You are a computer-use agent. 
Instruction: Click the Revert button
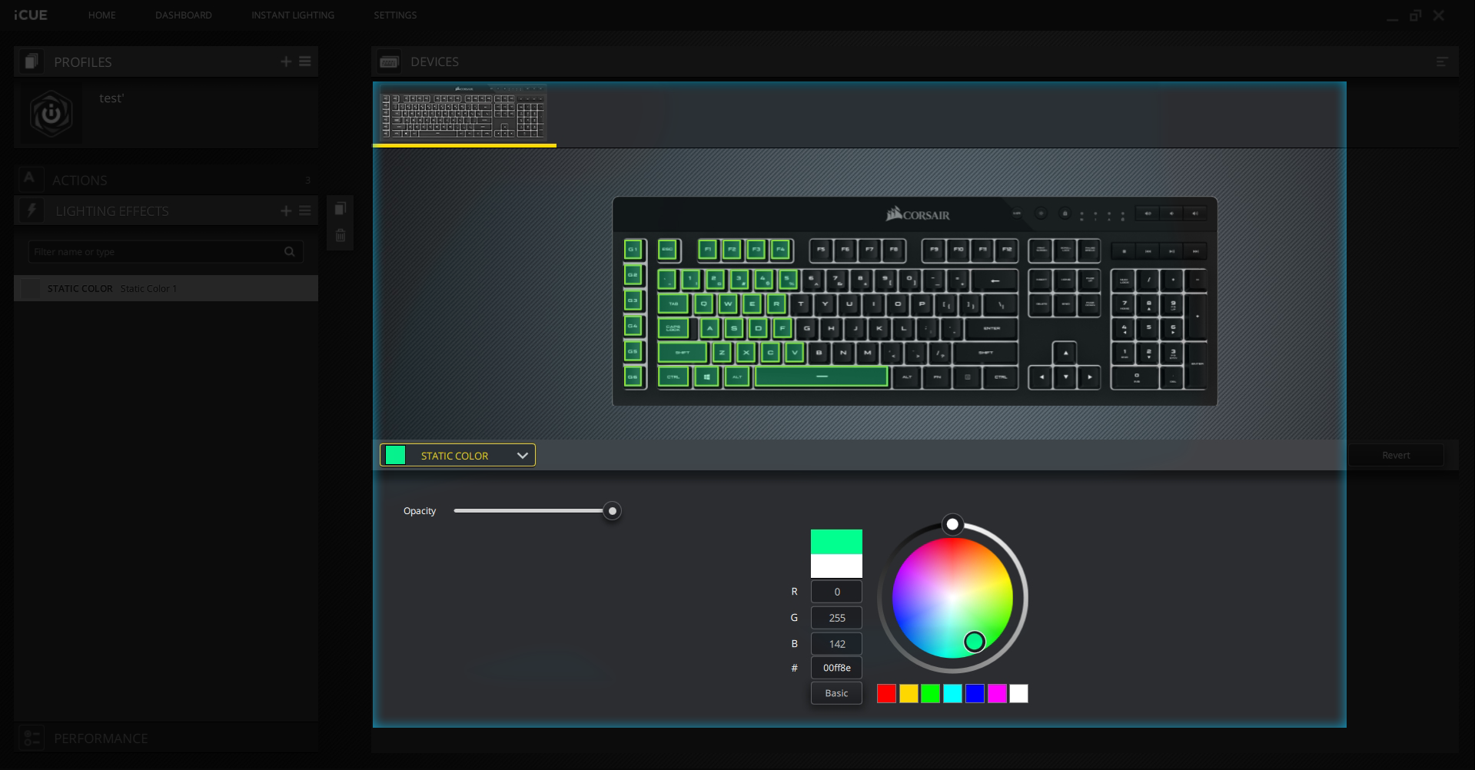(1396, 455)
